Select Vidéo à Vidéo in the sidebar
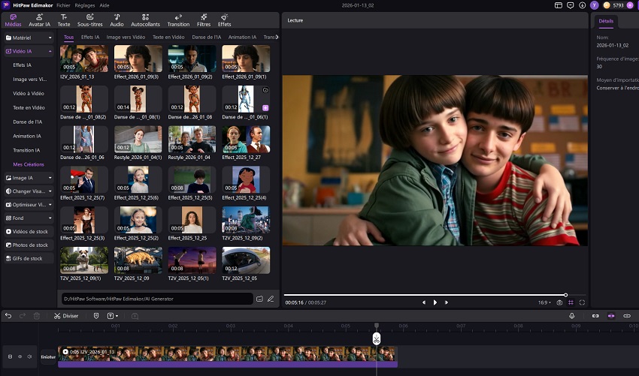The image size is (639, 376). click(x=29, y=94)
